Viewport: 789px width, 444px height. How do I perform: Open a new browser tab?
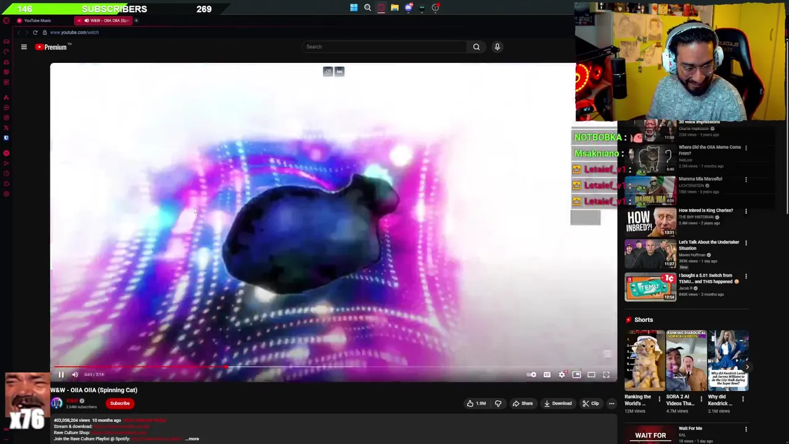pos(136,20)
